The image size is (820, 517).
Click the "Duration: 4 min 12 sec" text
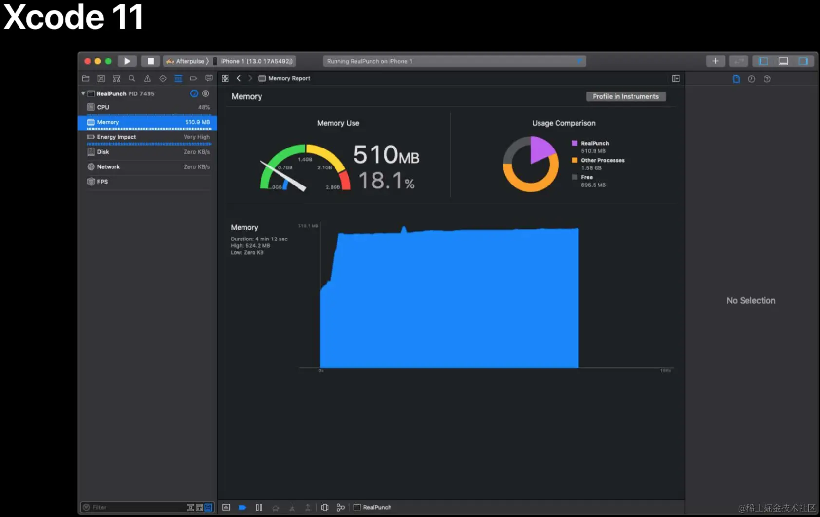259,239
